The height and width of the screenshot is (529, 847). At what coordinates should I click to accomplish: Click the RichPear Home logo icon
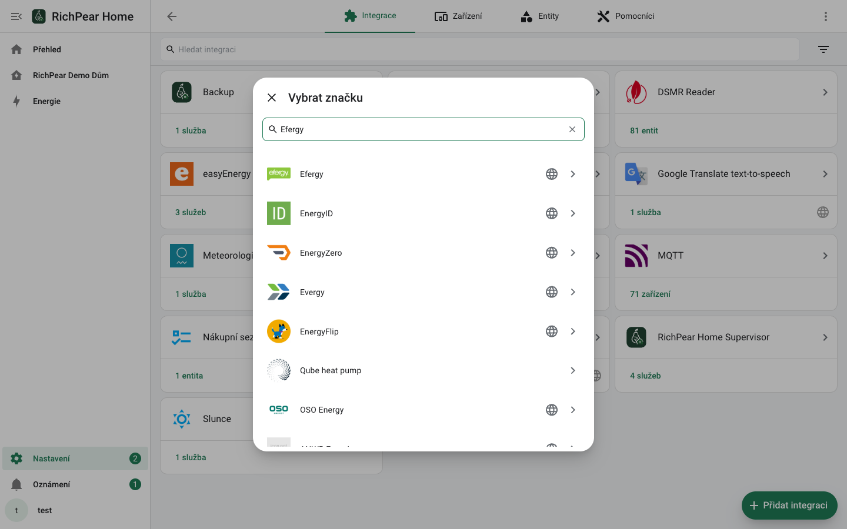click(x=39, y=16)
